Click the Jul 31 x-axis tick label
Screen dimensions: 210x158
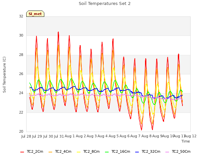click(59, 136)
